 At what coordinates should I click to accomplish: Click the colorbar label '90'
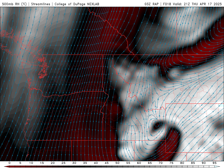(204, 163)
